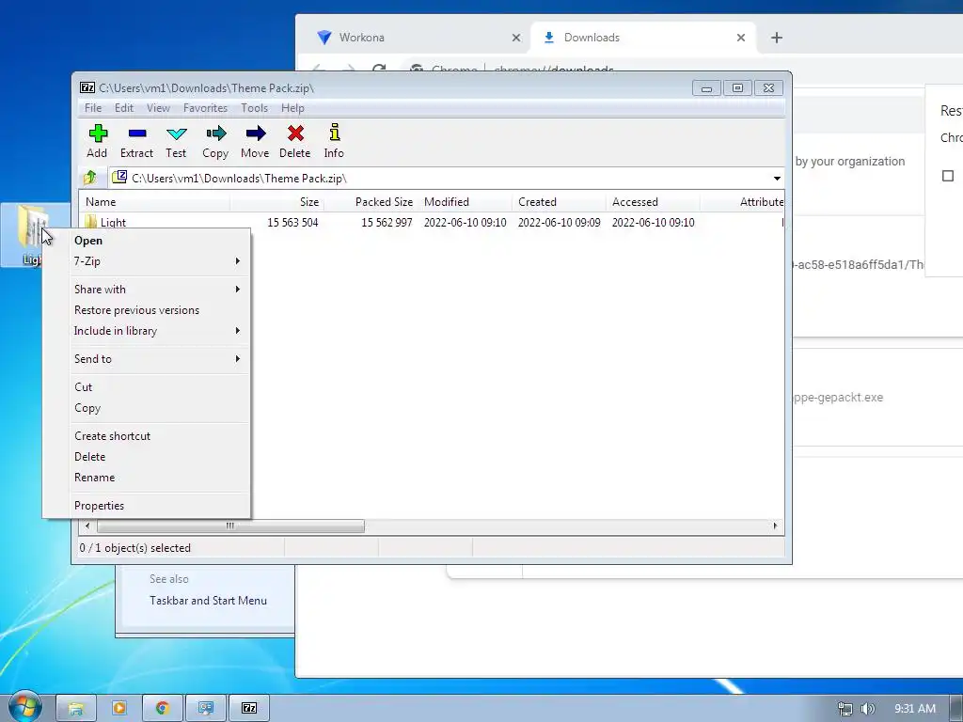Open a new Chrome tab
The width and height of the screenshot is (963, 722).
[x=776, y=38]
